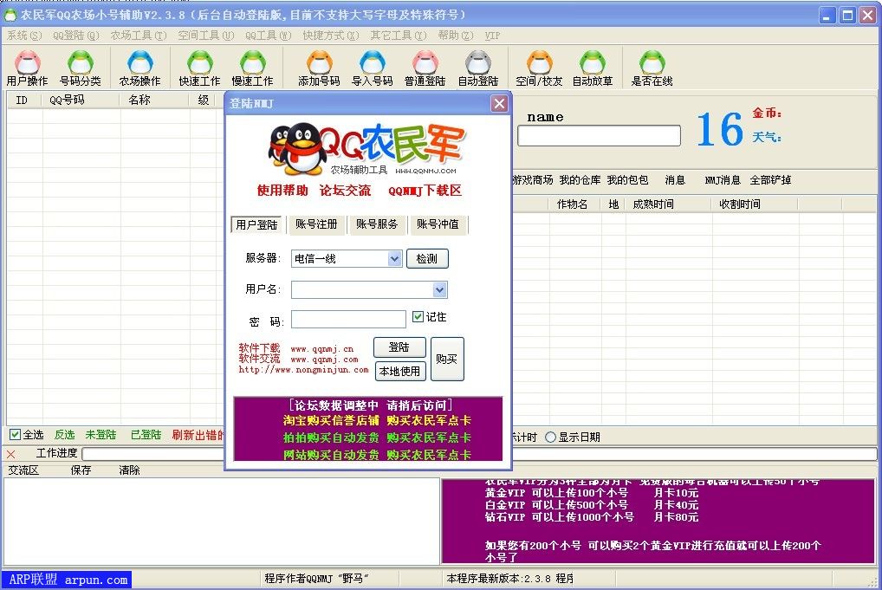Select the 普通登陆 toolbar icon
Viewport: 882px width, 590px height.
coord(425,68)
